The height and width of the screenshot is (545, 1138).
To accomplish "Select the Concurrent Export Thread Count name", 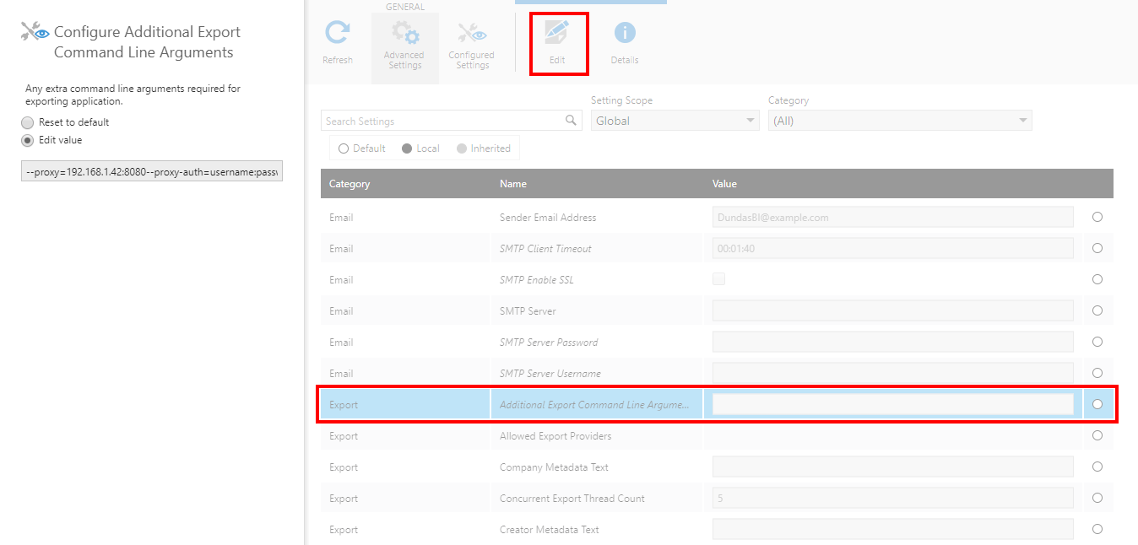I will click(572, 499).
